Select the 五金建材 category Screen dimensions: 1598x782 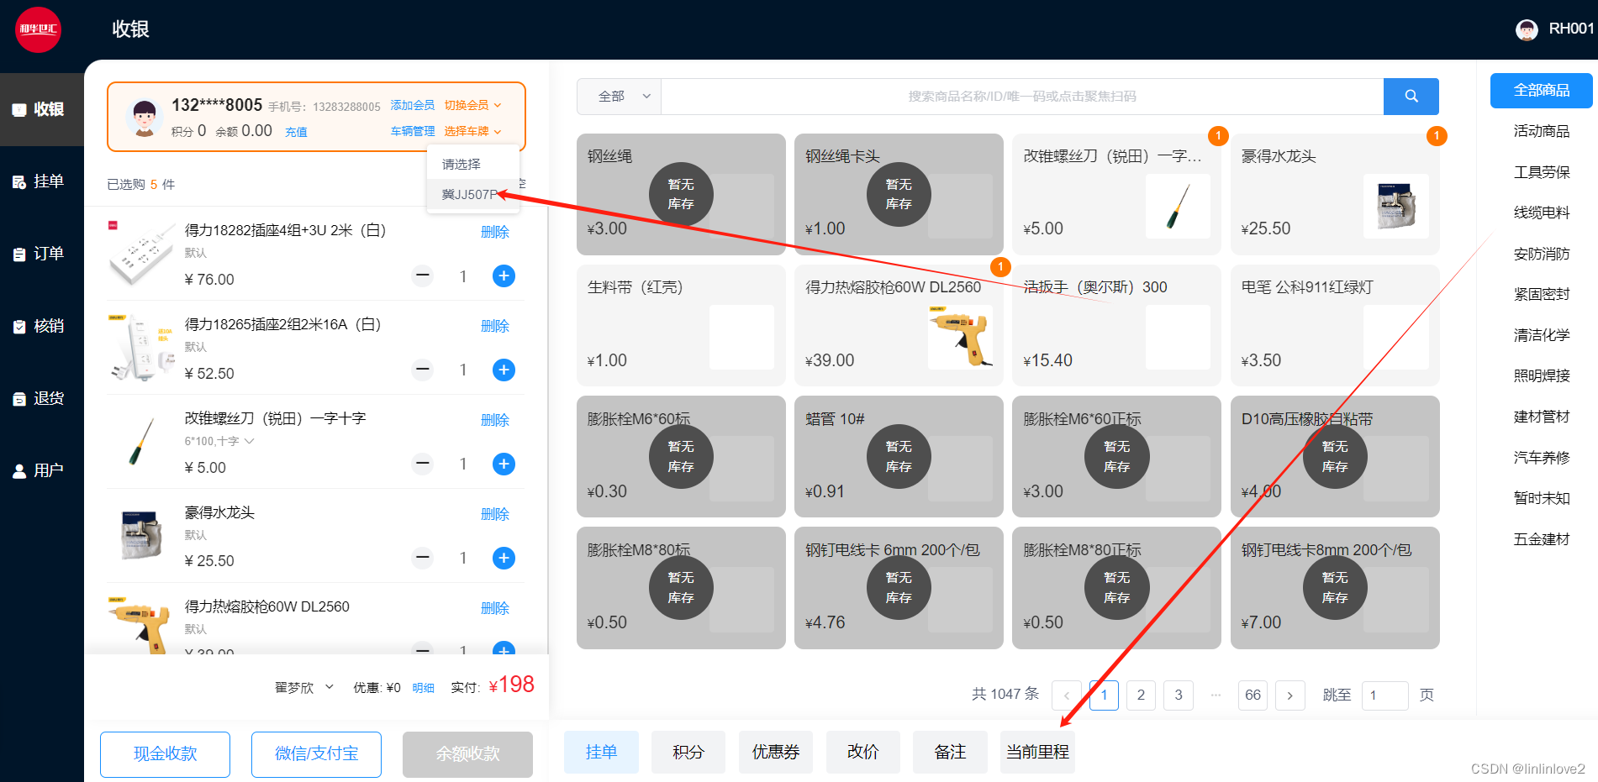point(1541,539)
